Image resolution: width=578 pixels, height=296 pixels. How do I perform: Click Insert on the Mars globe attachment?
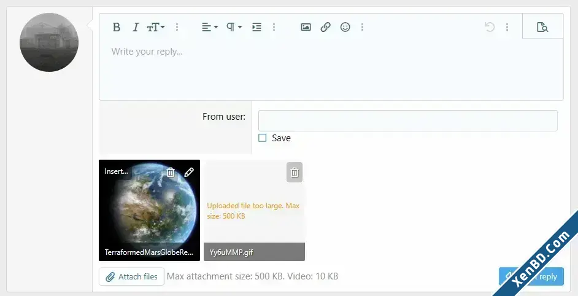tap(116, 171)
